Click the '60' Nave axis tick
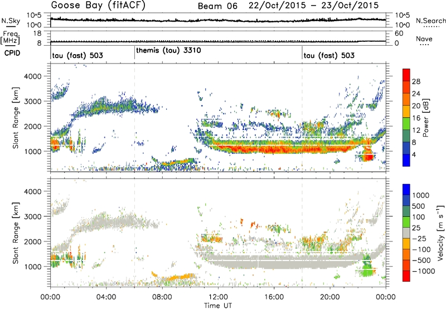 (399, 33)
